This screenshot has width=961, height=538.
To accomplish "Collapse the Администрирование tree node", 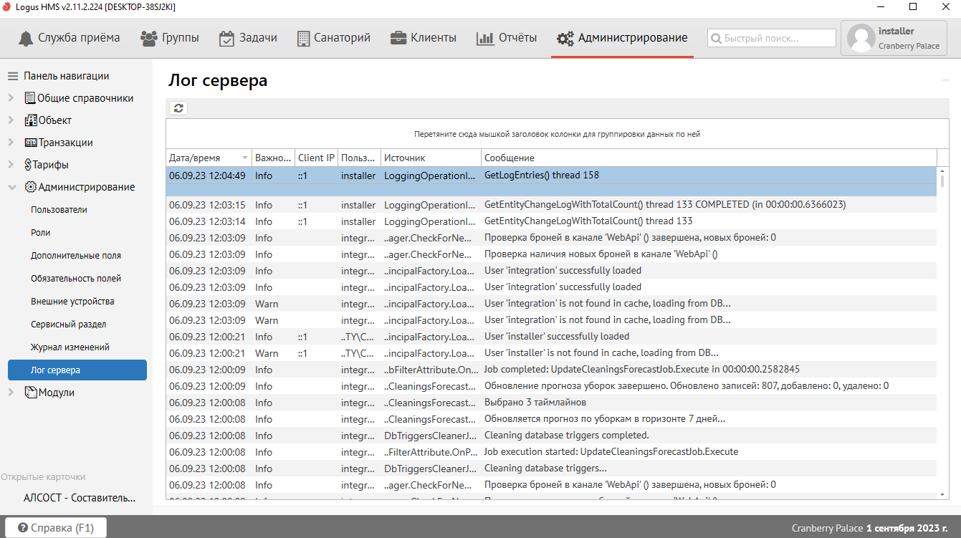I will [11, 187].
